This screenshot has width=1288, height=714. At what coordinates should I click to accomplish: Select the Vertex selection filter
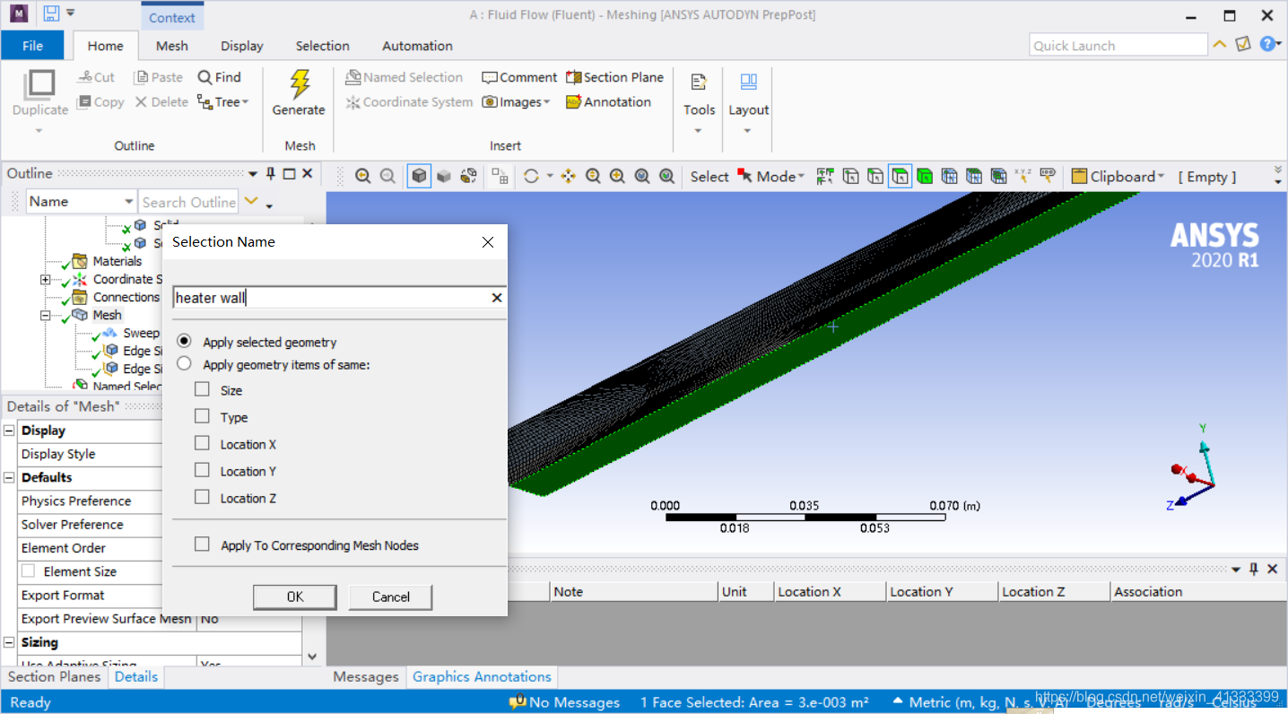pyautogui.click(x=850, y=177)
